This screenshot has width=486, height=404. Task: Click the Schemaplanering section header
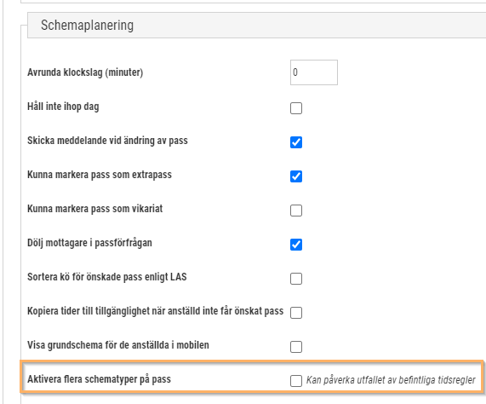click(257, 25)
